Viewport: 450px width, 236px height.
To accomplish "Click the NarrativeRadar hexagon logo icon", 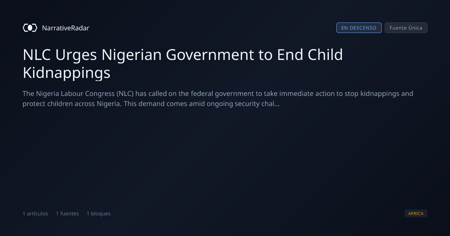I will pyautogui.click(x=30, y=28).
